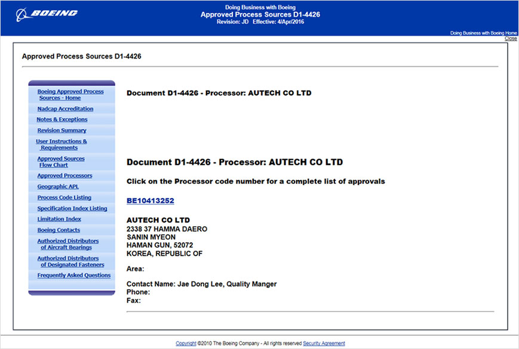View Authorized Distributors of Designated Fasteners

[x=70, y=261]
